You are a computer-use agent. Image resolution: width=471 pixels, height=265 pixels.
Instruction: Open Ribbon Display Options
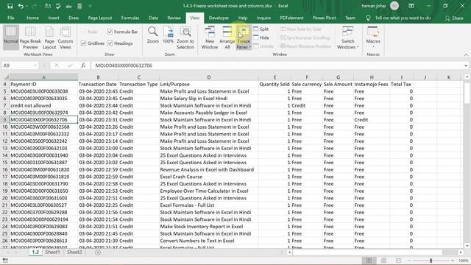(411, 6)
